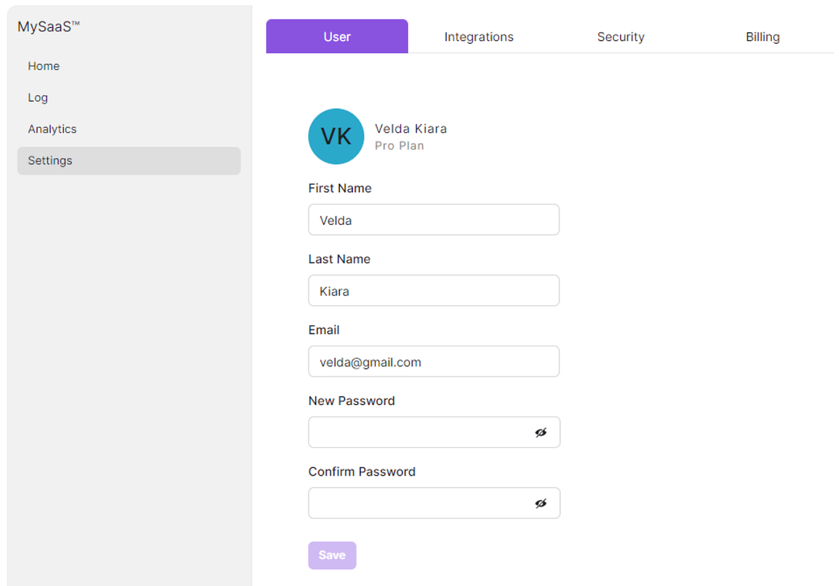Open Home from the sidebar
This screenshot has height=586, width=839.
coord(43,66)
